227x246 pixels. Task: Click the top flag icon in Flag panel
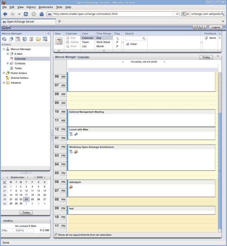point(118,38)
